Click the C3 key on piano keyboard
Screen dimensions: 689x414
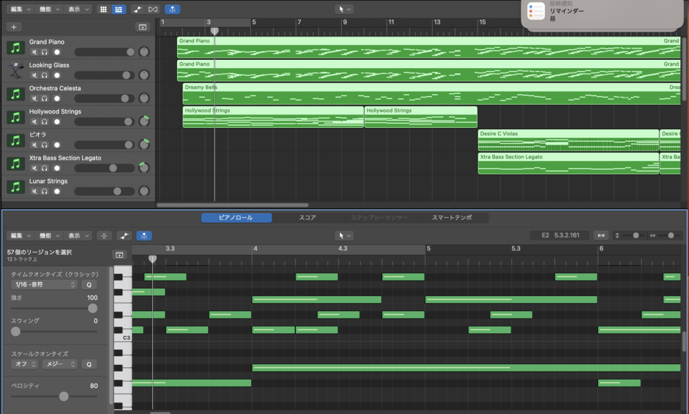point(122,337)
